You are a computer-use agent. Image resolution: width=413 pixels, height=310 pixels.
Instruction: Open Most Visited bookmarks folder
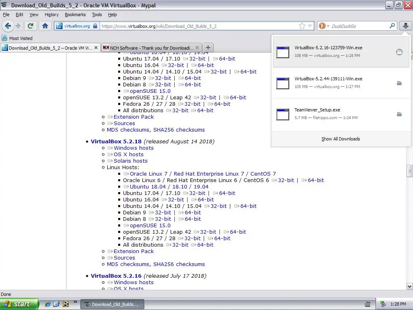click(x=17, y=38)
